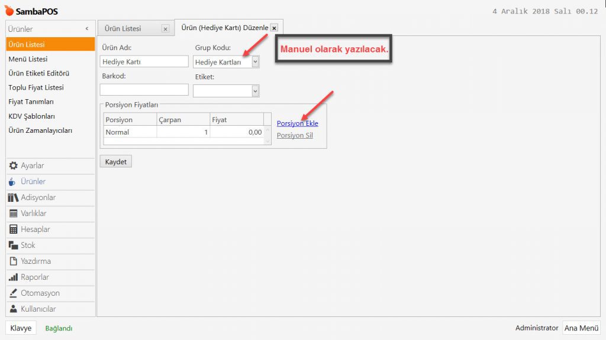Open the Etiket combo box

coord(255,91)
